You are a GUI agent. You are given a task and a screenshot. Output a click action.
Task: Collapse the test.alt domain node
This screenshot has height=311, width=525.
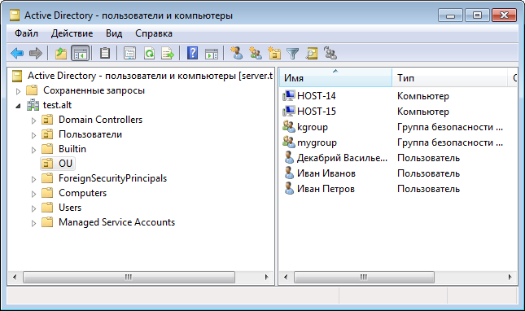pos(18,106)
